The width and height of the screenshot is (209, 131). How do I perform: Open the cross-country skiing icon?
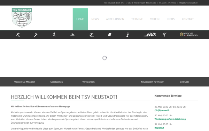click(x=91, y=35)
